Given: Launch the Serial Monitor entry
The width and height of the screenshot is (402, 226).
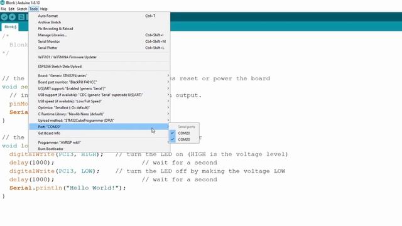Looking at the screenshot, I should (99, 41).
